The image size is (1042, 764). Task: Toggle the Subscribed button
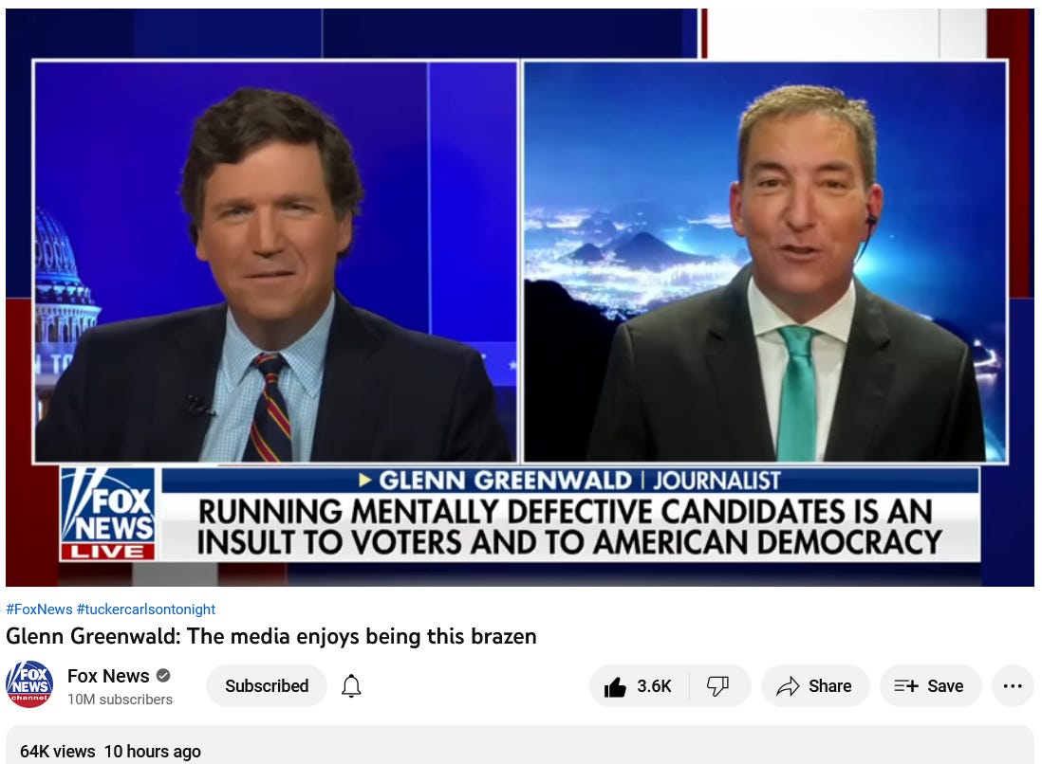[x=267, y=686]
